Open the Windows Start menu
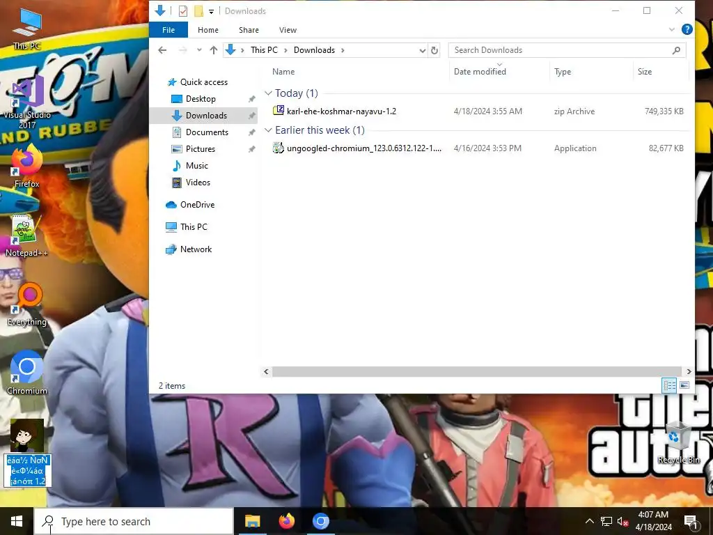The image size is (713, 535). tap(17, 521)
